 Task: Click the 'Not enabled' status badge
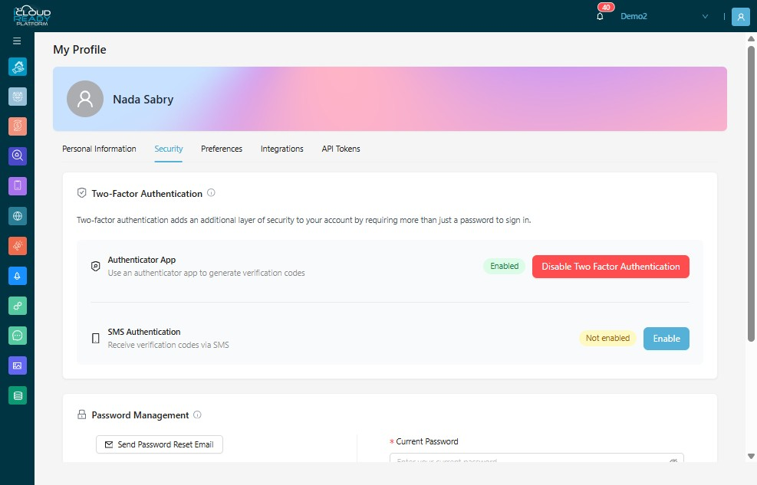pos(607,338)
